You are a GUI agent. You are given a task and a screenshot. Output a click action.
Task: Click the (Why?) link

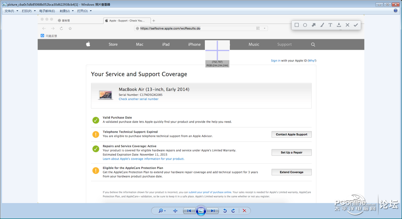point(312,61)
